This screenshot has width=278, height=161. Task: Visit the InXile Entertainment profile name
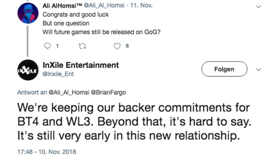(x=80, y=65)
